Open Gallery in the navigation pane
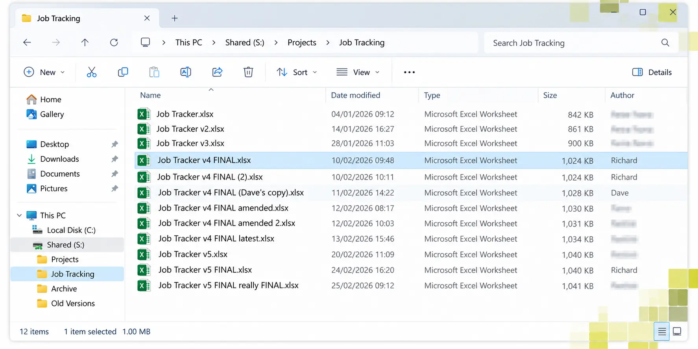698x349 pixels. [x=52, y=114]
